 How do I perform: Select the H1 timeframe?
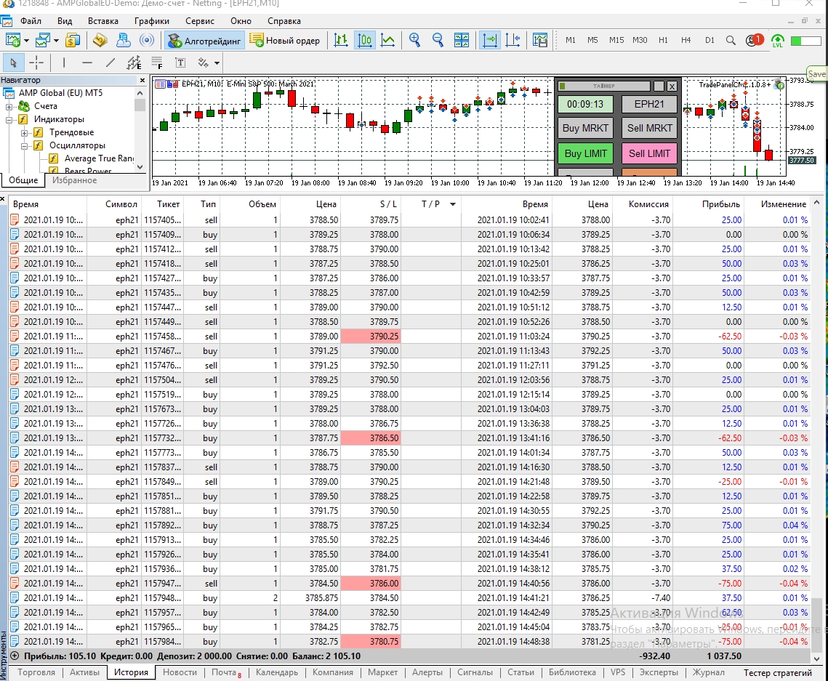coord(663,40)
